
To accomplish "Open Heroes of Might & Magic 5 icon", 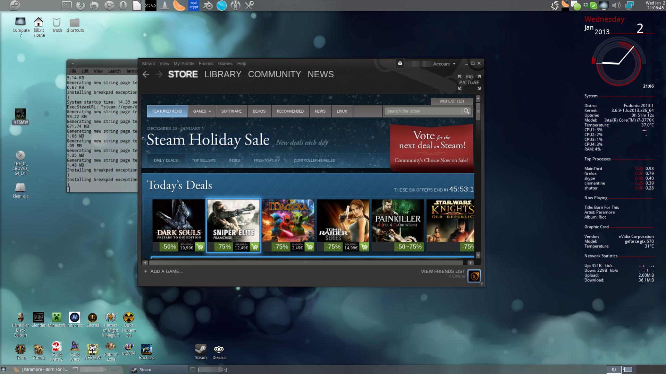I will tap(111, 324).
